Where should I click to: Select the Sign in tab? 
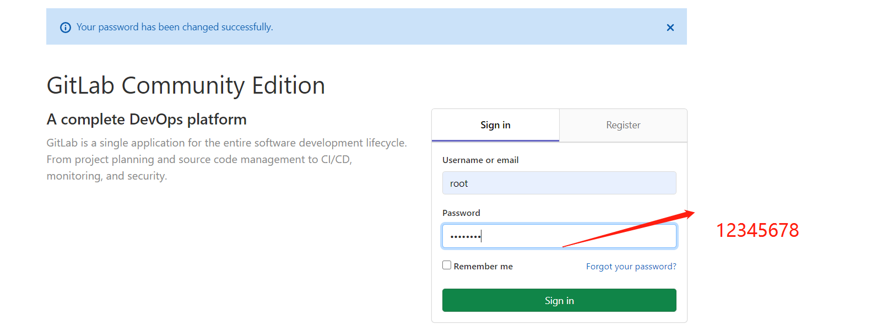(495, 125)
